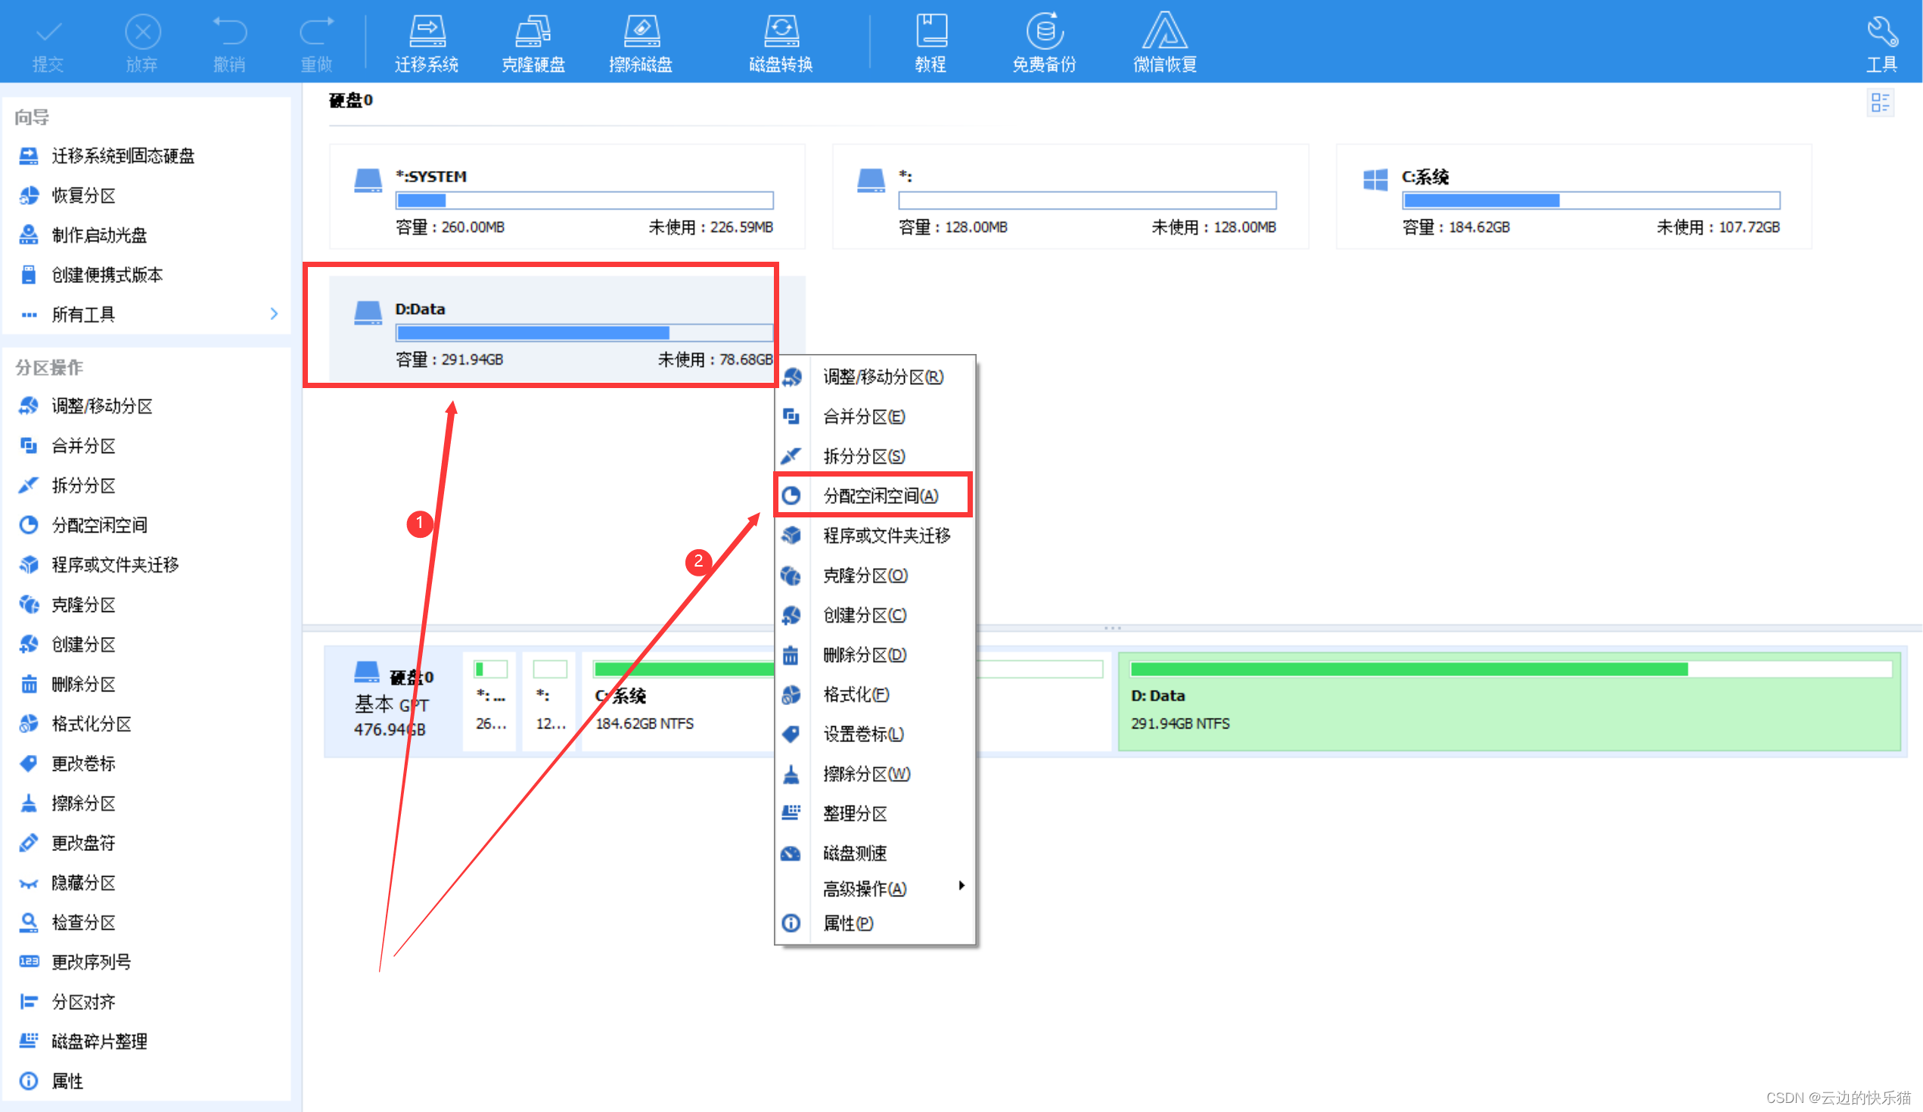Toggle the partition view layout button
The image size is (1923, 1112).
coord(1880,102)
